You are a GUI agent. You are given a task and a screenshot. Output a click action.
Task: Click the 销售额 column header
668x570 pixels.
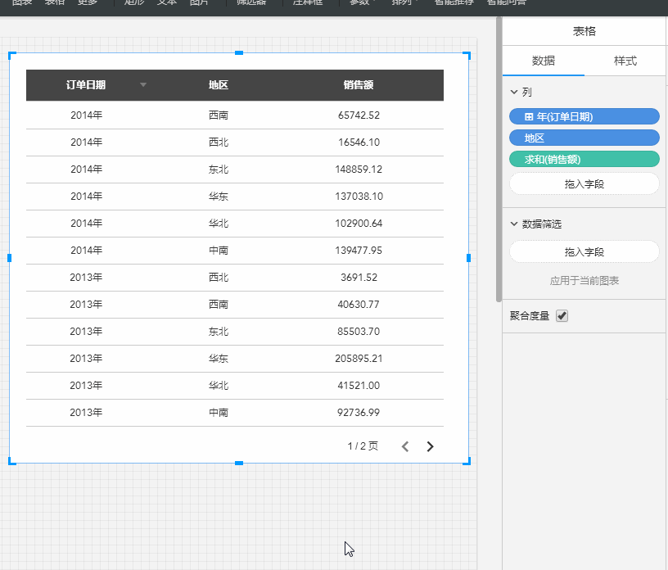[x=359, y=85]
